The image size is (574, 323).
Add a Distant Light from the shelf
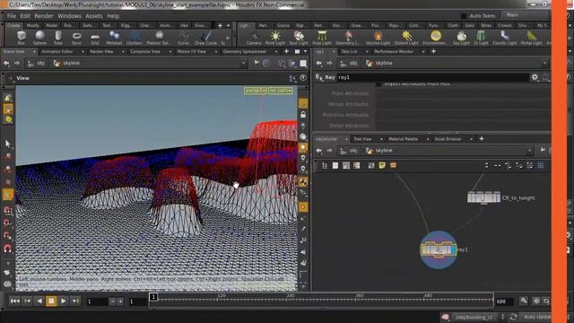[x=406, y=38]
